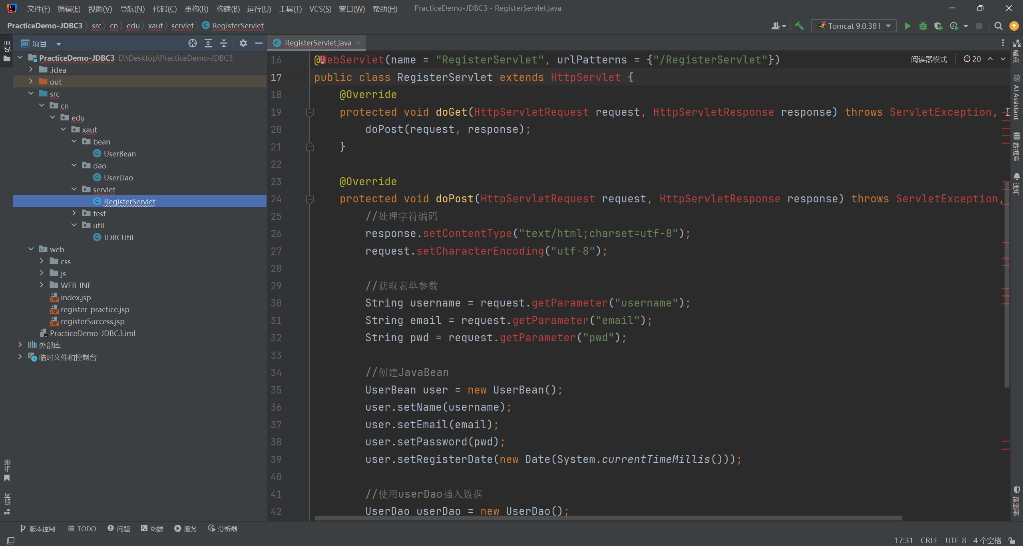Screen dimensions: 1023x546
Task: Open AI Assistant side panel
Action: click(x=1017, y=97)
